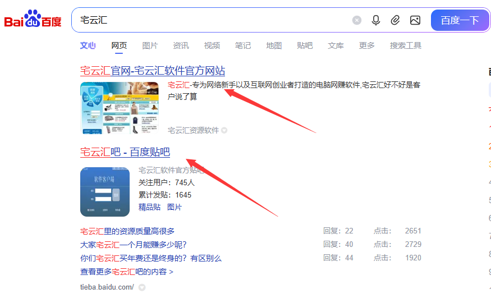Click the 宅云汇资源软件 source label

(193, 130)
